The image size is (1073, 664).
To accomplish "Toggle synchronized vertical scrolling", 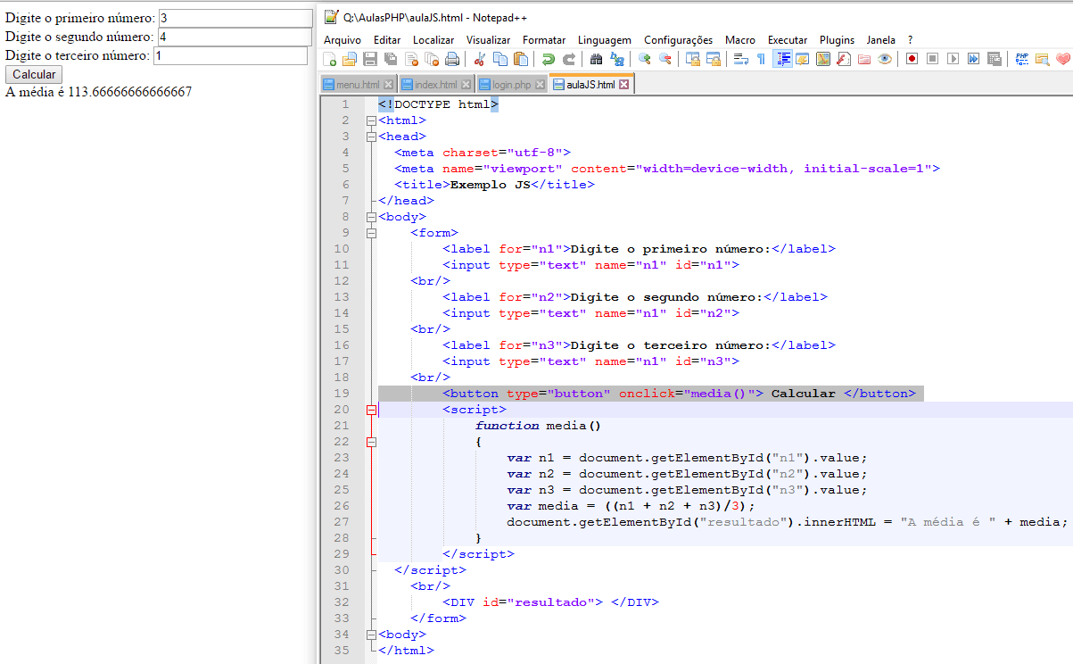I will coord(693,59).
